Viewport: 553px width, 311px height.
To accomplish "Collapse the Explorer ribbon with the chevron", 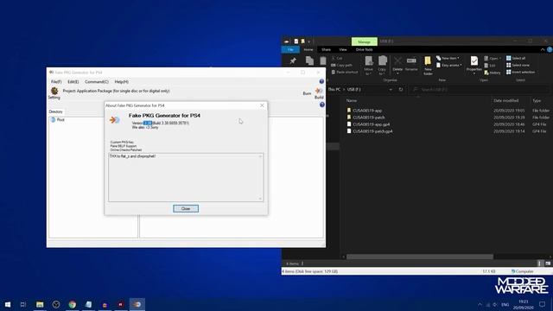I will 543,50.
